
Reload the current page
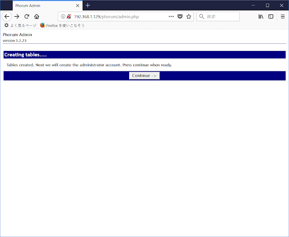(27, 17)
